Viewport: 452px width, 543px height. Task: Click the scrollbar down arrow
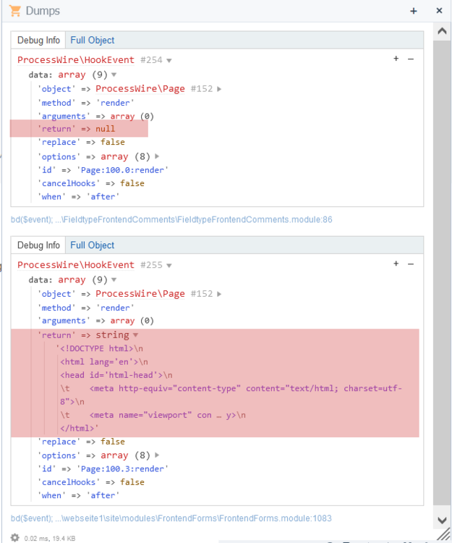pyautogui.click(x=441, y=520)
